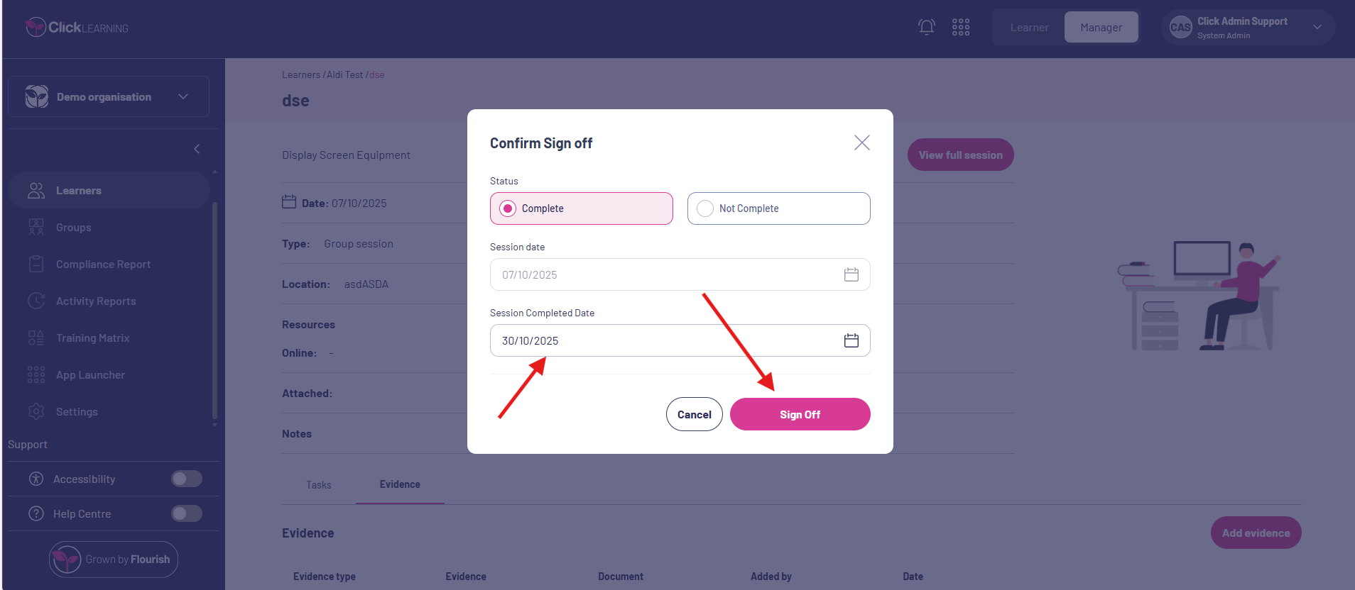The height and width of the screenshot is (590, 1355).
Task: Click the Session date calendar icon
Action: [x=851, y=274]
